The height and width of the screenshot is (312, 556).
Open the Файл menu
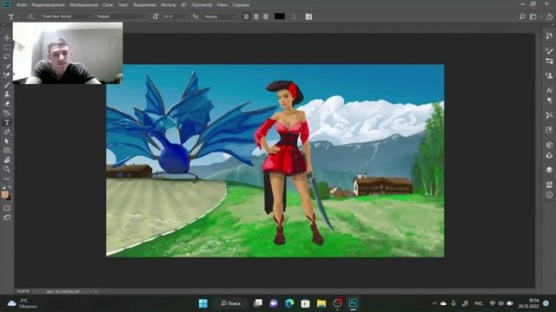(x=22, y=5)
